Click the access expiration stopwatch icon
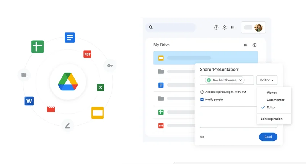The width and height of the screenshot is (306, 164). pos(202,92)
